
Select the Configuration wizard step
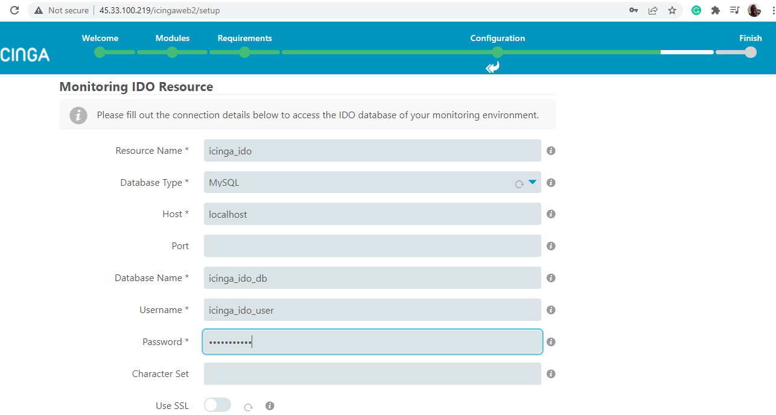click(497, 45)
